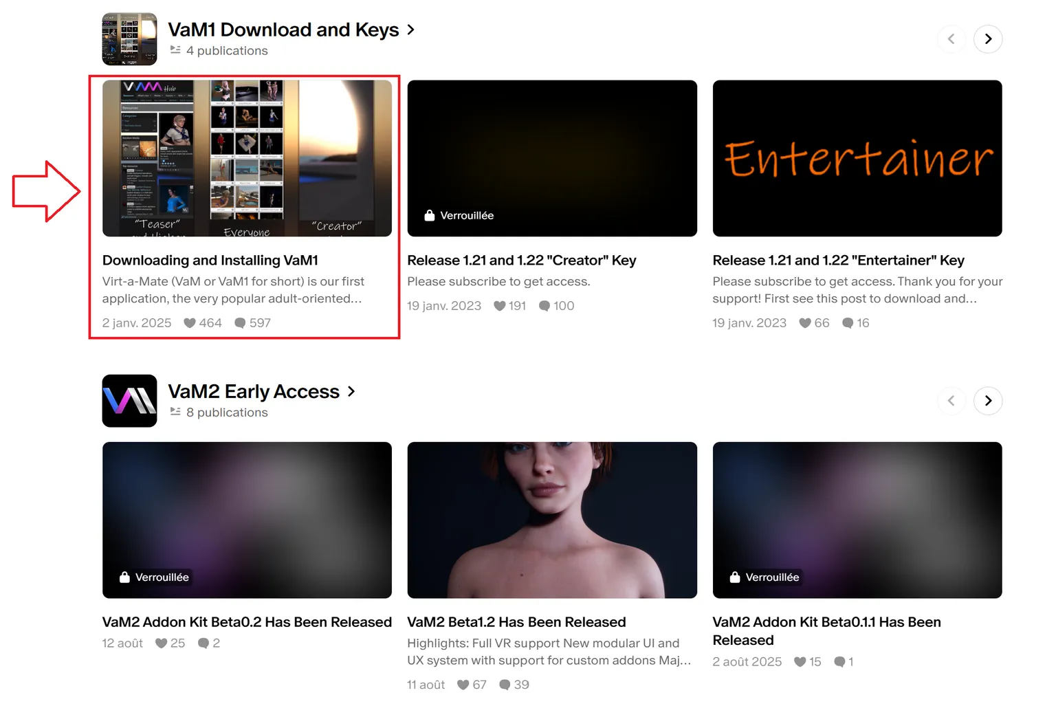Open the orange Entertainer thumbnail
1056x704 pixels.
pyautogui.click(x=857, y=158)
